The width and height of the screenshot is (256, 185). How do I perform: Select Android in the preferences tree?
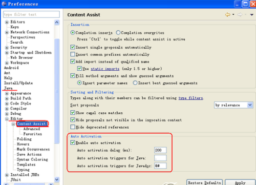(11, 68)
